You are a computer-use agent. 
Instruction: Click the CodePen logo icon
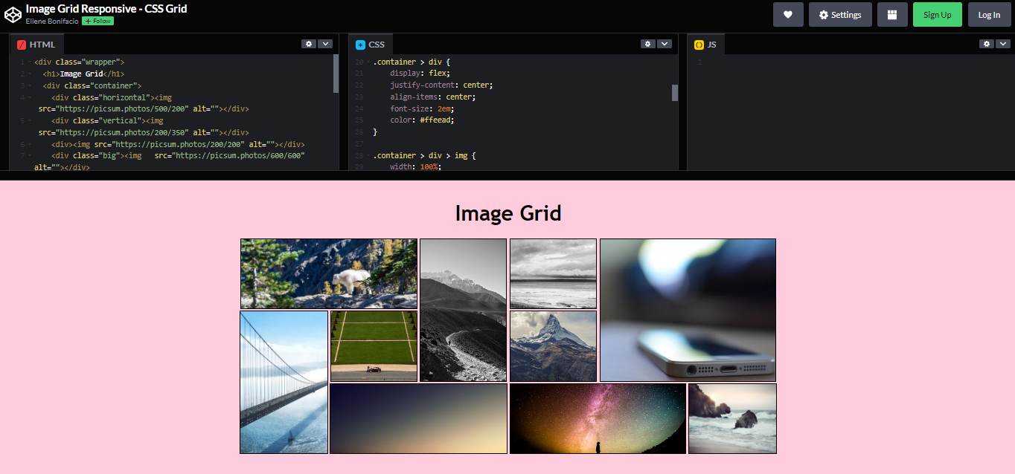point(13,14)
